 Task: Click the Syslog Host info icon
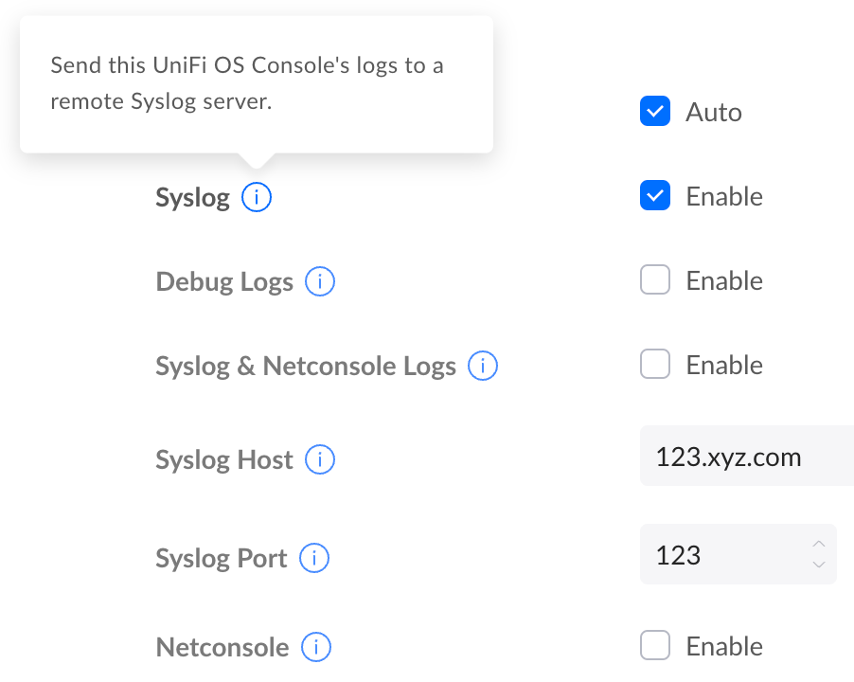pos(320,460)
